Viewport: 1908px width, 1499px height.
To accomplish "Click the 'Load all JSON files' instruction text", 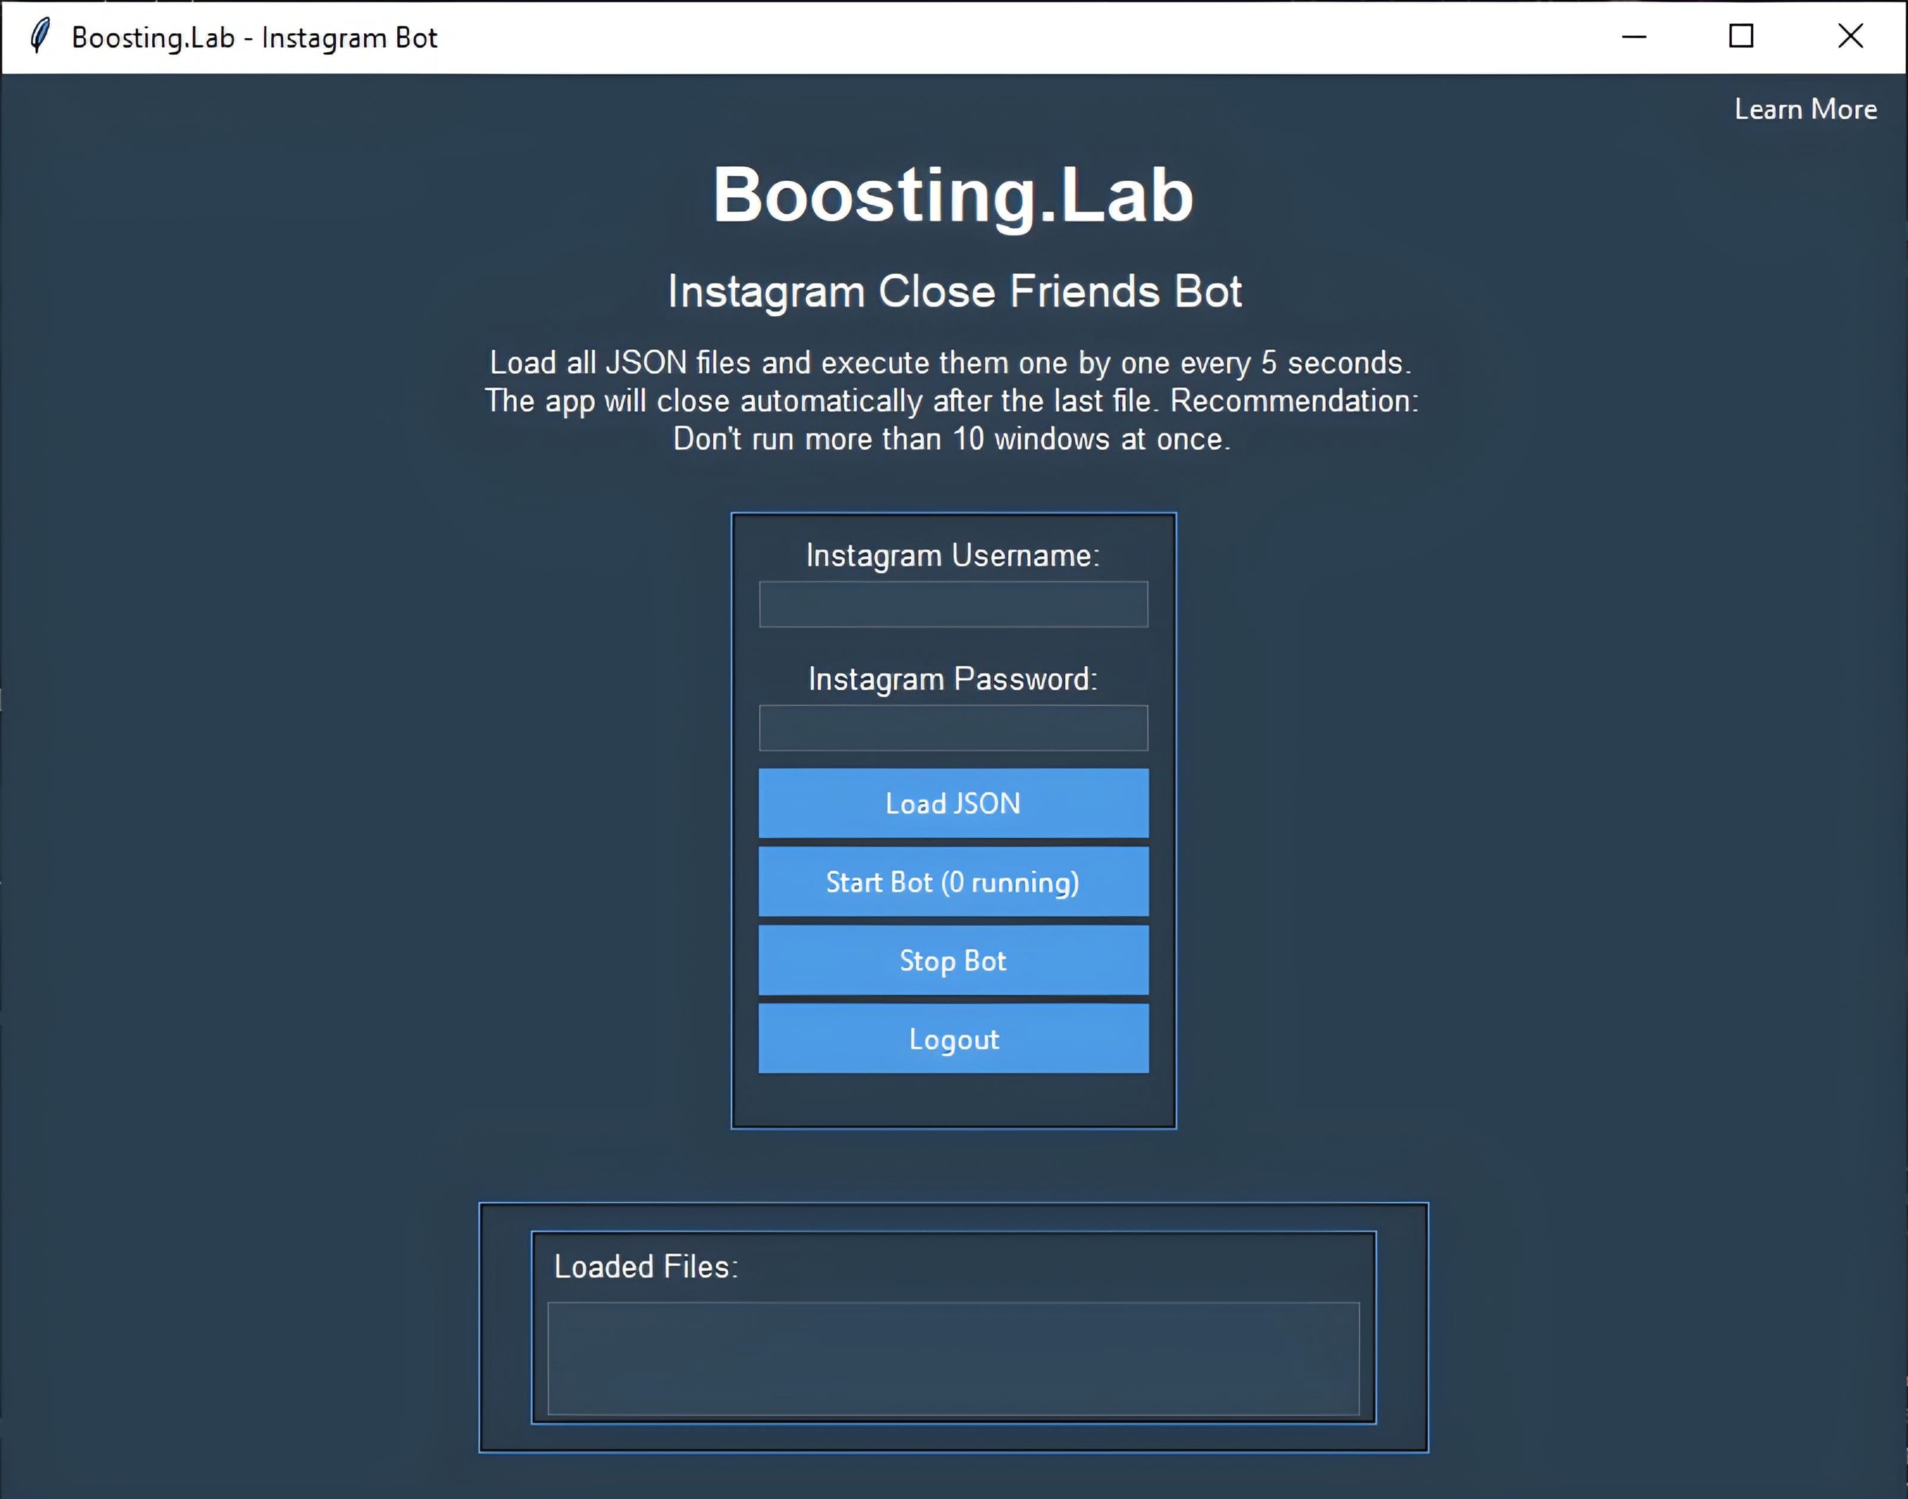I will [x=952, y=400].
